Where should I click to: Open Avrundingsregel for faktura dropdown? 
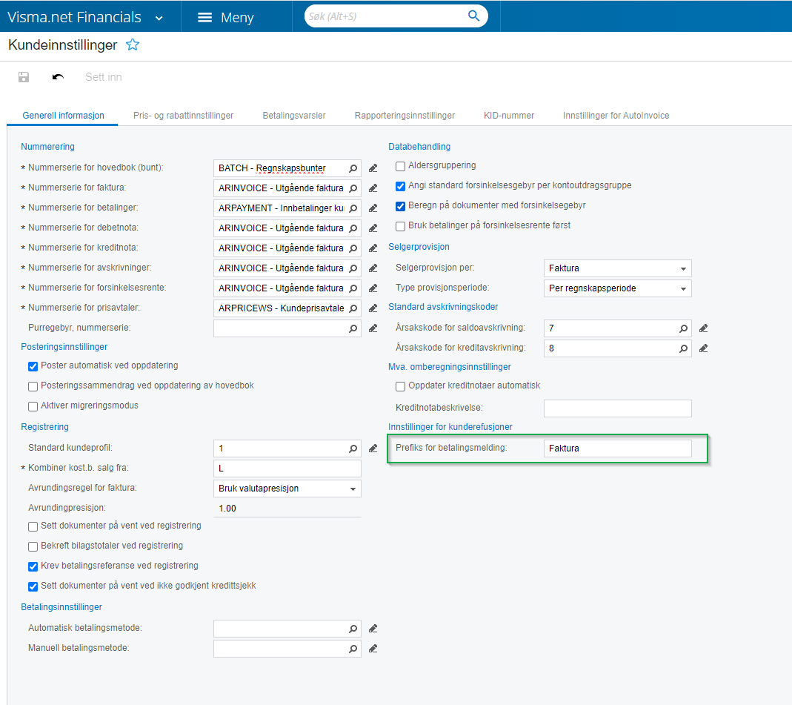click(x=352, y=489)
